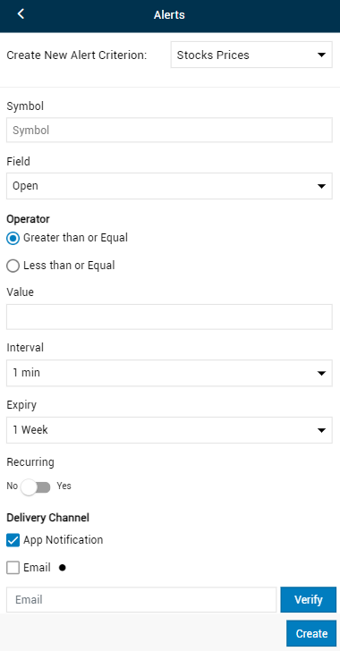The height and width of the screenshot is (651, 340).
Task: Enable the Email delivery checkbox
Action: [13, 568]
